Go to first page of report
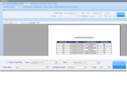The image size is (127, 96). coord(13,23)
